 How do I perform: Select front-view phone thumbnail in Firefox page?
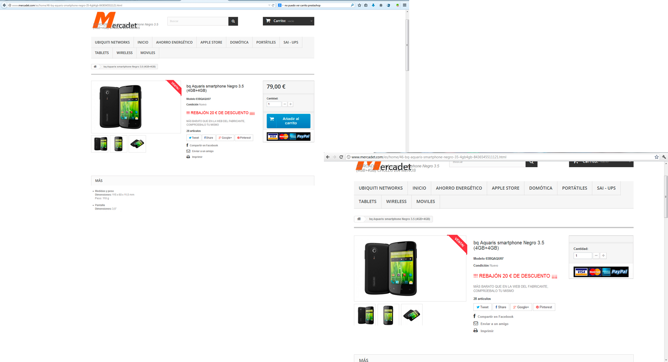119,144
